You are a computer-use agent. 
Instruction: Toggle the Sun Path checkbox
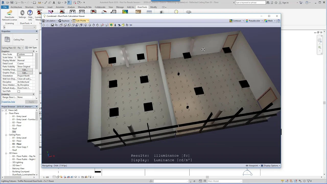(19, 91)
